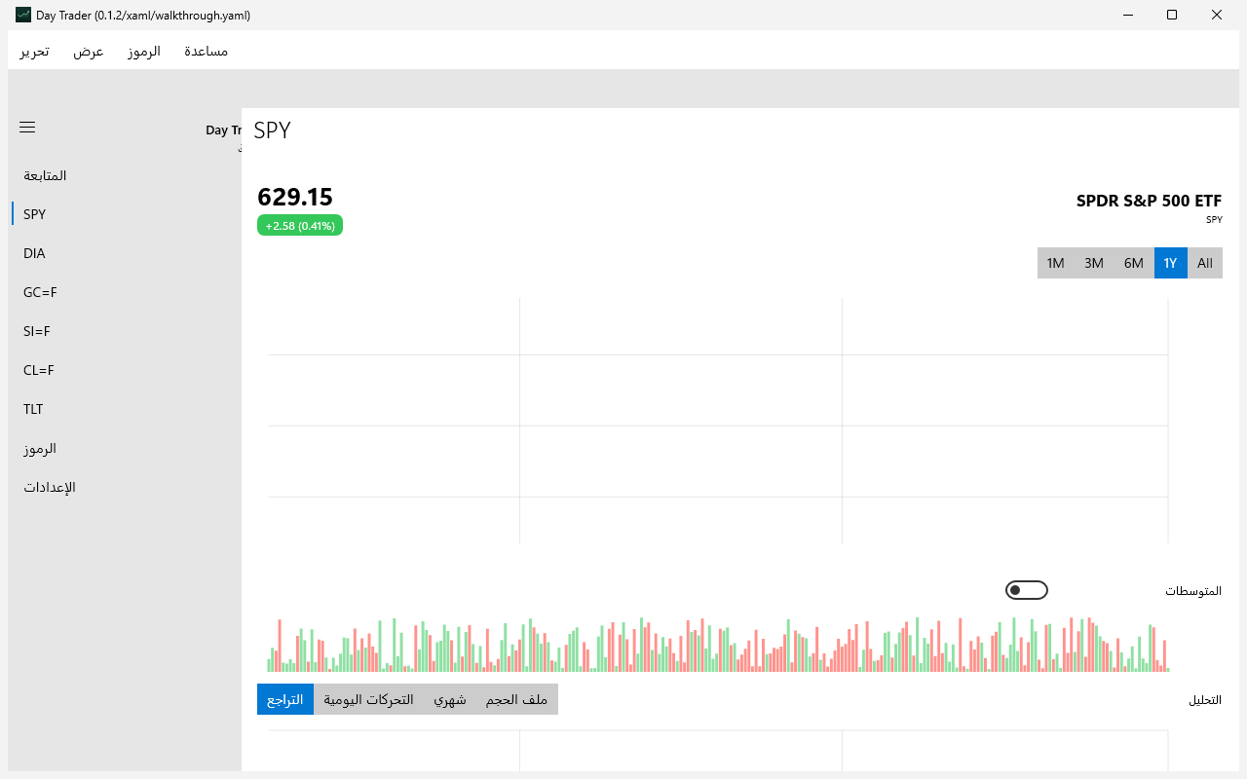Click the volume bar chart

pyautogui.click(x=718, y=644)
